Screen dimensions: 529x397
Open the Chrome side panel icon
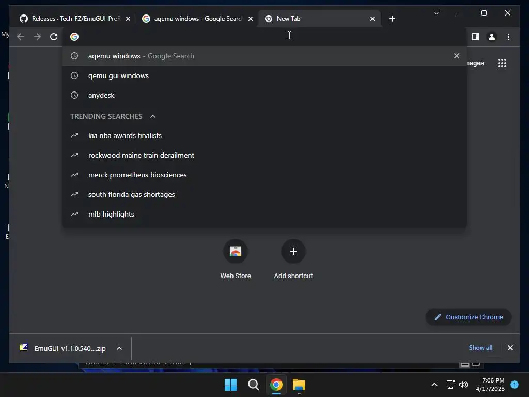tap(475, 37)
